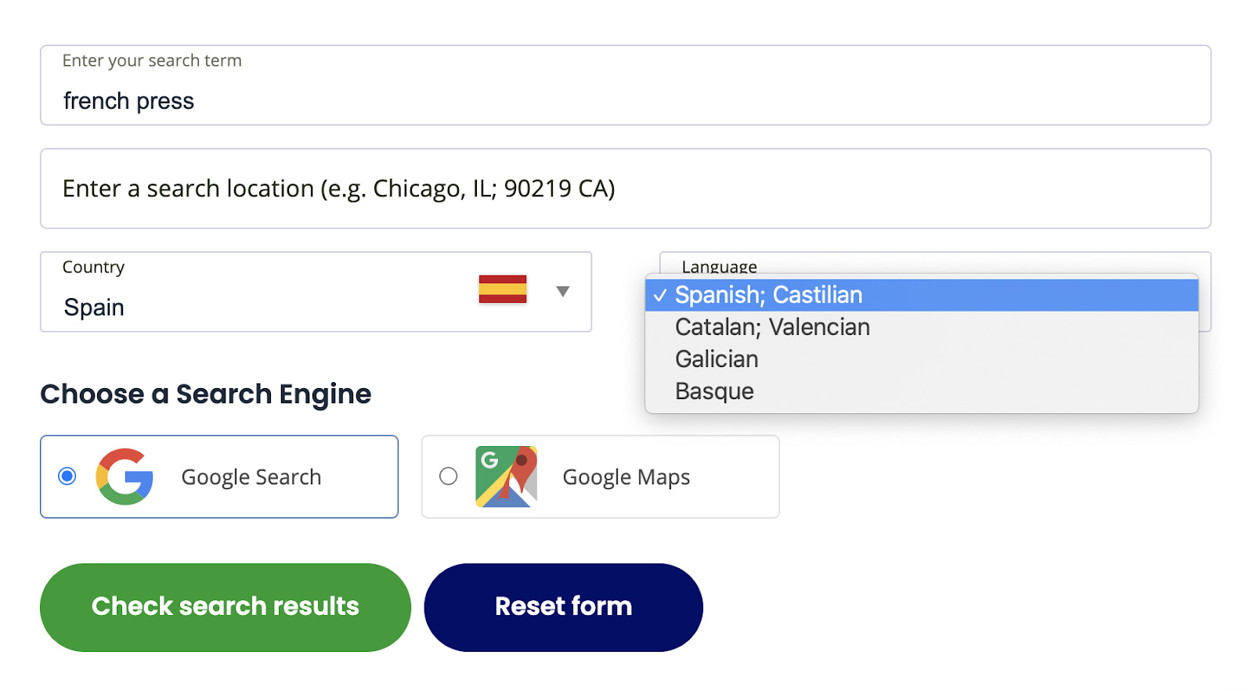Click the Google Maps option label
Image resolution: width=1253 pixels, height=691 pixels.
(x=626, y=477)
